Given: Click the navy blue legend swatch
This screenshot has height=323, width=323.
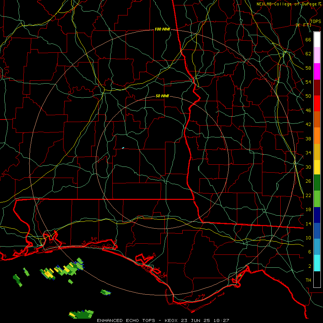Looking at the screenshot, I should click(317, 215).
